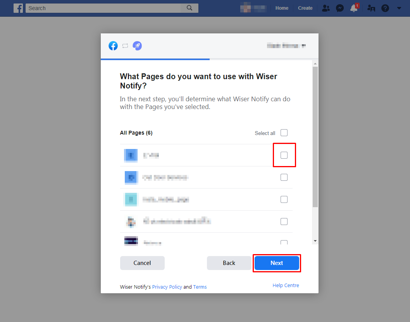The image size is (410, 322).
Task: Click the swap arrows icon in the dialog header
Action: (x=125, y=46)
